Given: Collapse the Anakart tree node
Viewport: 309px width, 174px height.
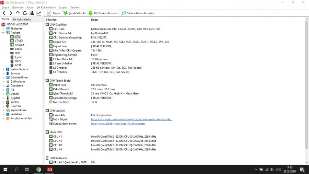Looking at the screenshot, I should tap(3, 33).
